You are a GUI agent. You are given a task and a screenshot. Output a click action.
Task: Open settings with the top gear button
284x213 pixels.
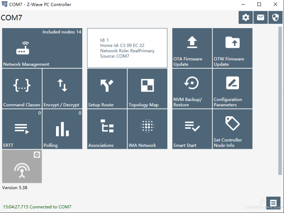(x=246, y=17)
